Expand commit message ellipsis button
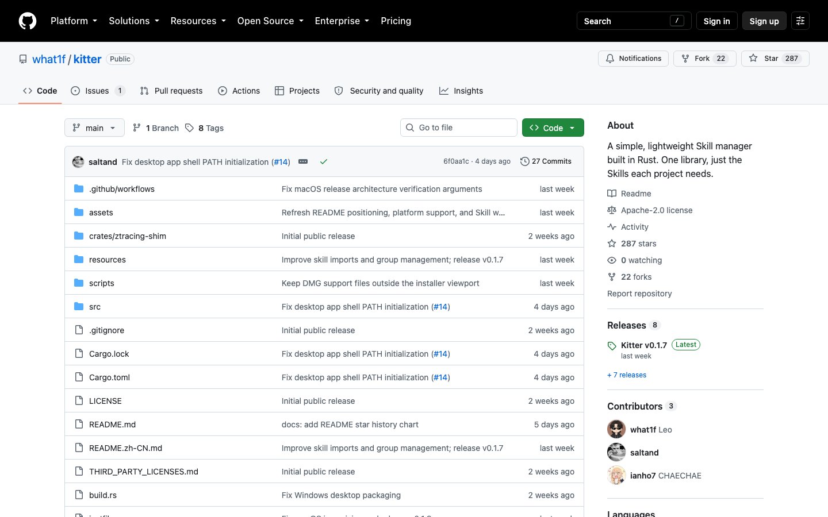Image resolution: width=828 pixels, height=517 pixels. pos(303,162)
